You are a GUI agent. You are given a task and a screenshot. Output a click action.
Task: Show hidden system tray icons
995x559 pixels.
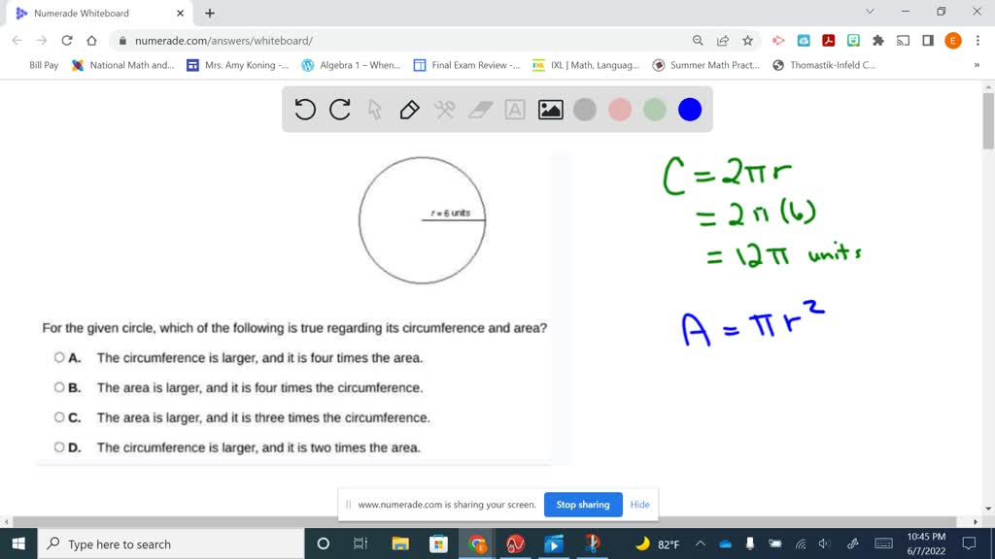[700, 543]
